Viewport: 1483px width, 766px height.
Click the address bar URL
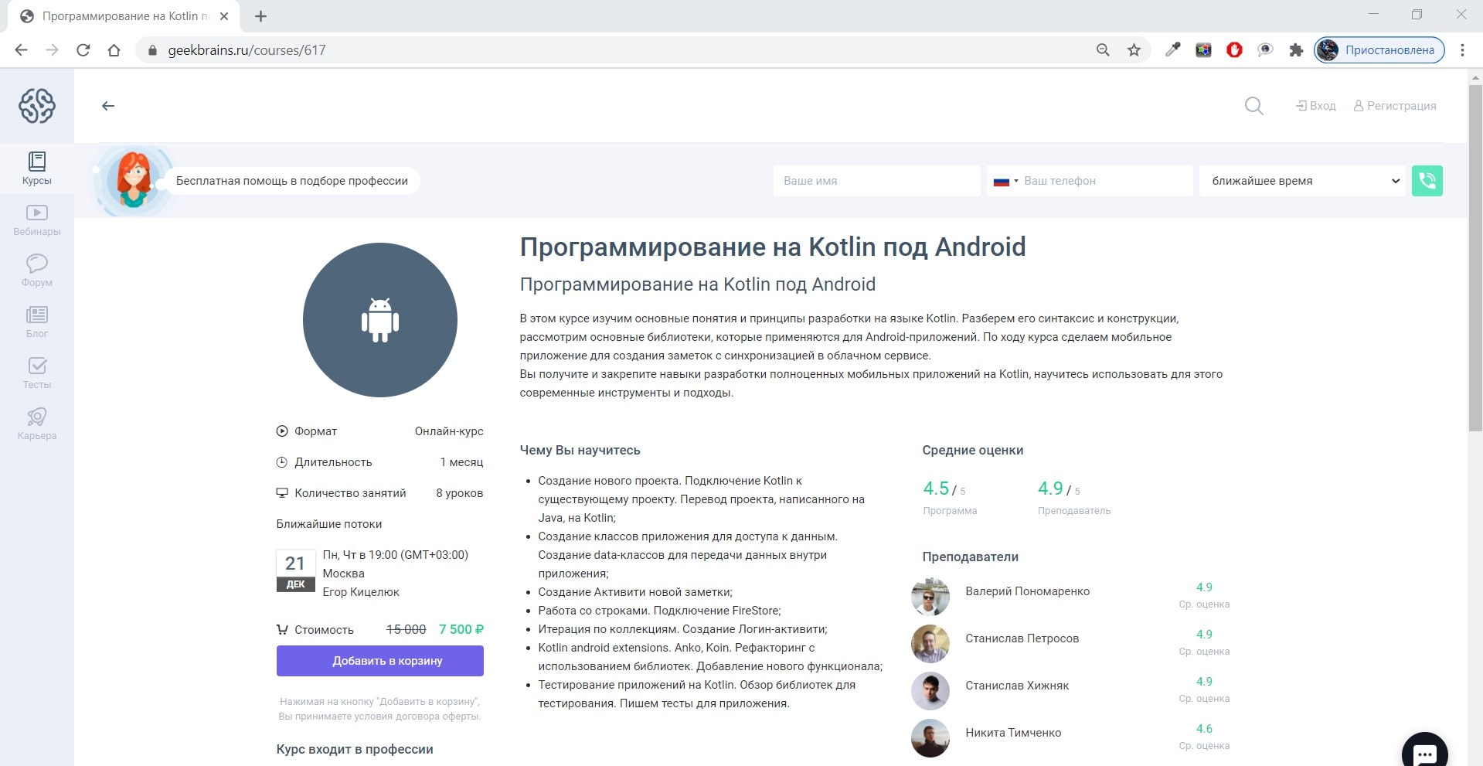coord(247,50)
